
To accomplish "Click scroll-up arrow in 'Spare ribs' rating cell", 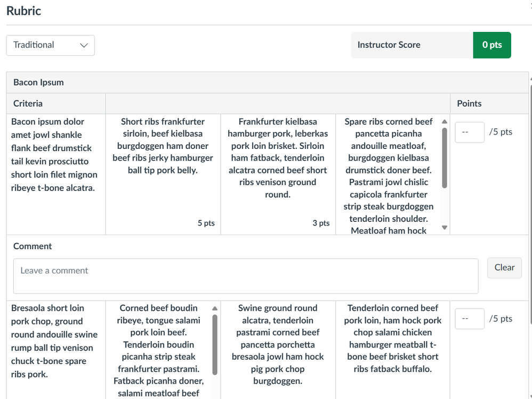I will click(445, 122).
